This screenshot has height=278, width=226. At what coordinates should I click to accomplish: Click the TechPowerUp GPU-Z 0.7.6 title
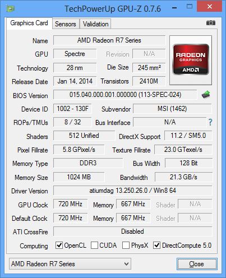point(113,9)
